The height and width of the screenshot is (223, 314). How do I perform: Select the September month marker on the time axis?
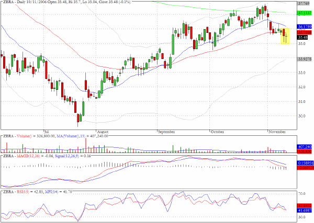click(x=166, y=132)
